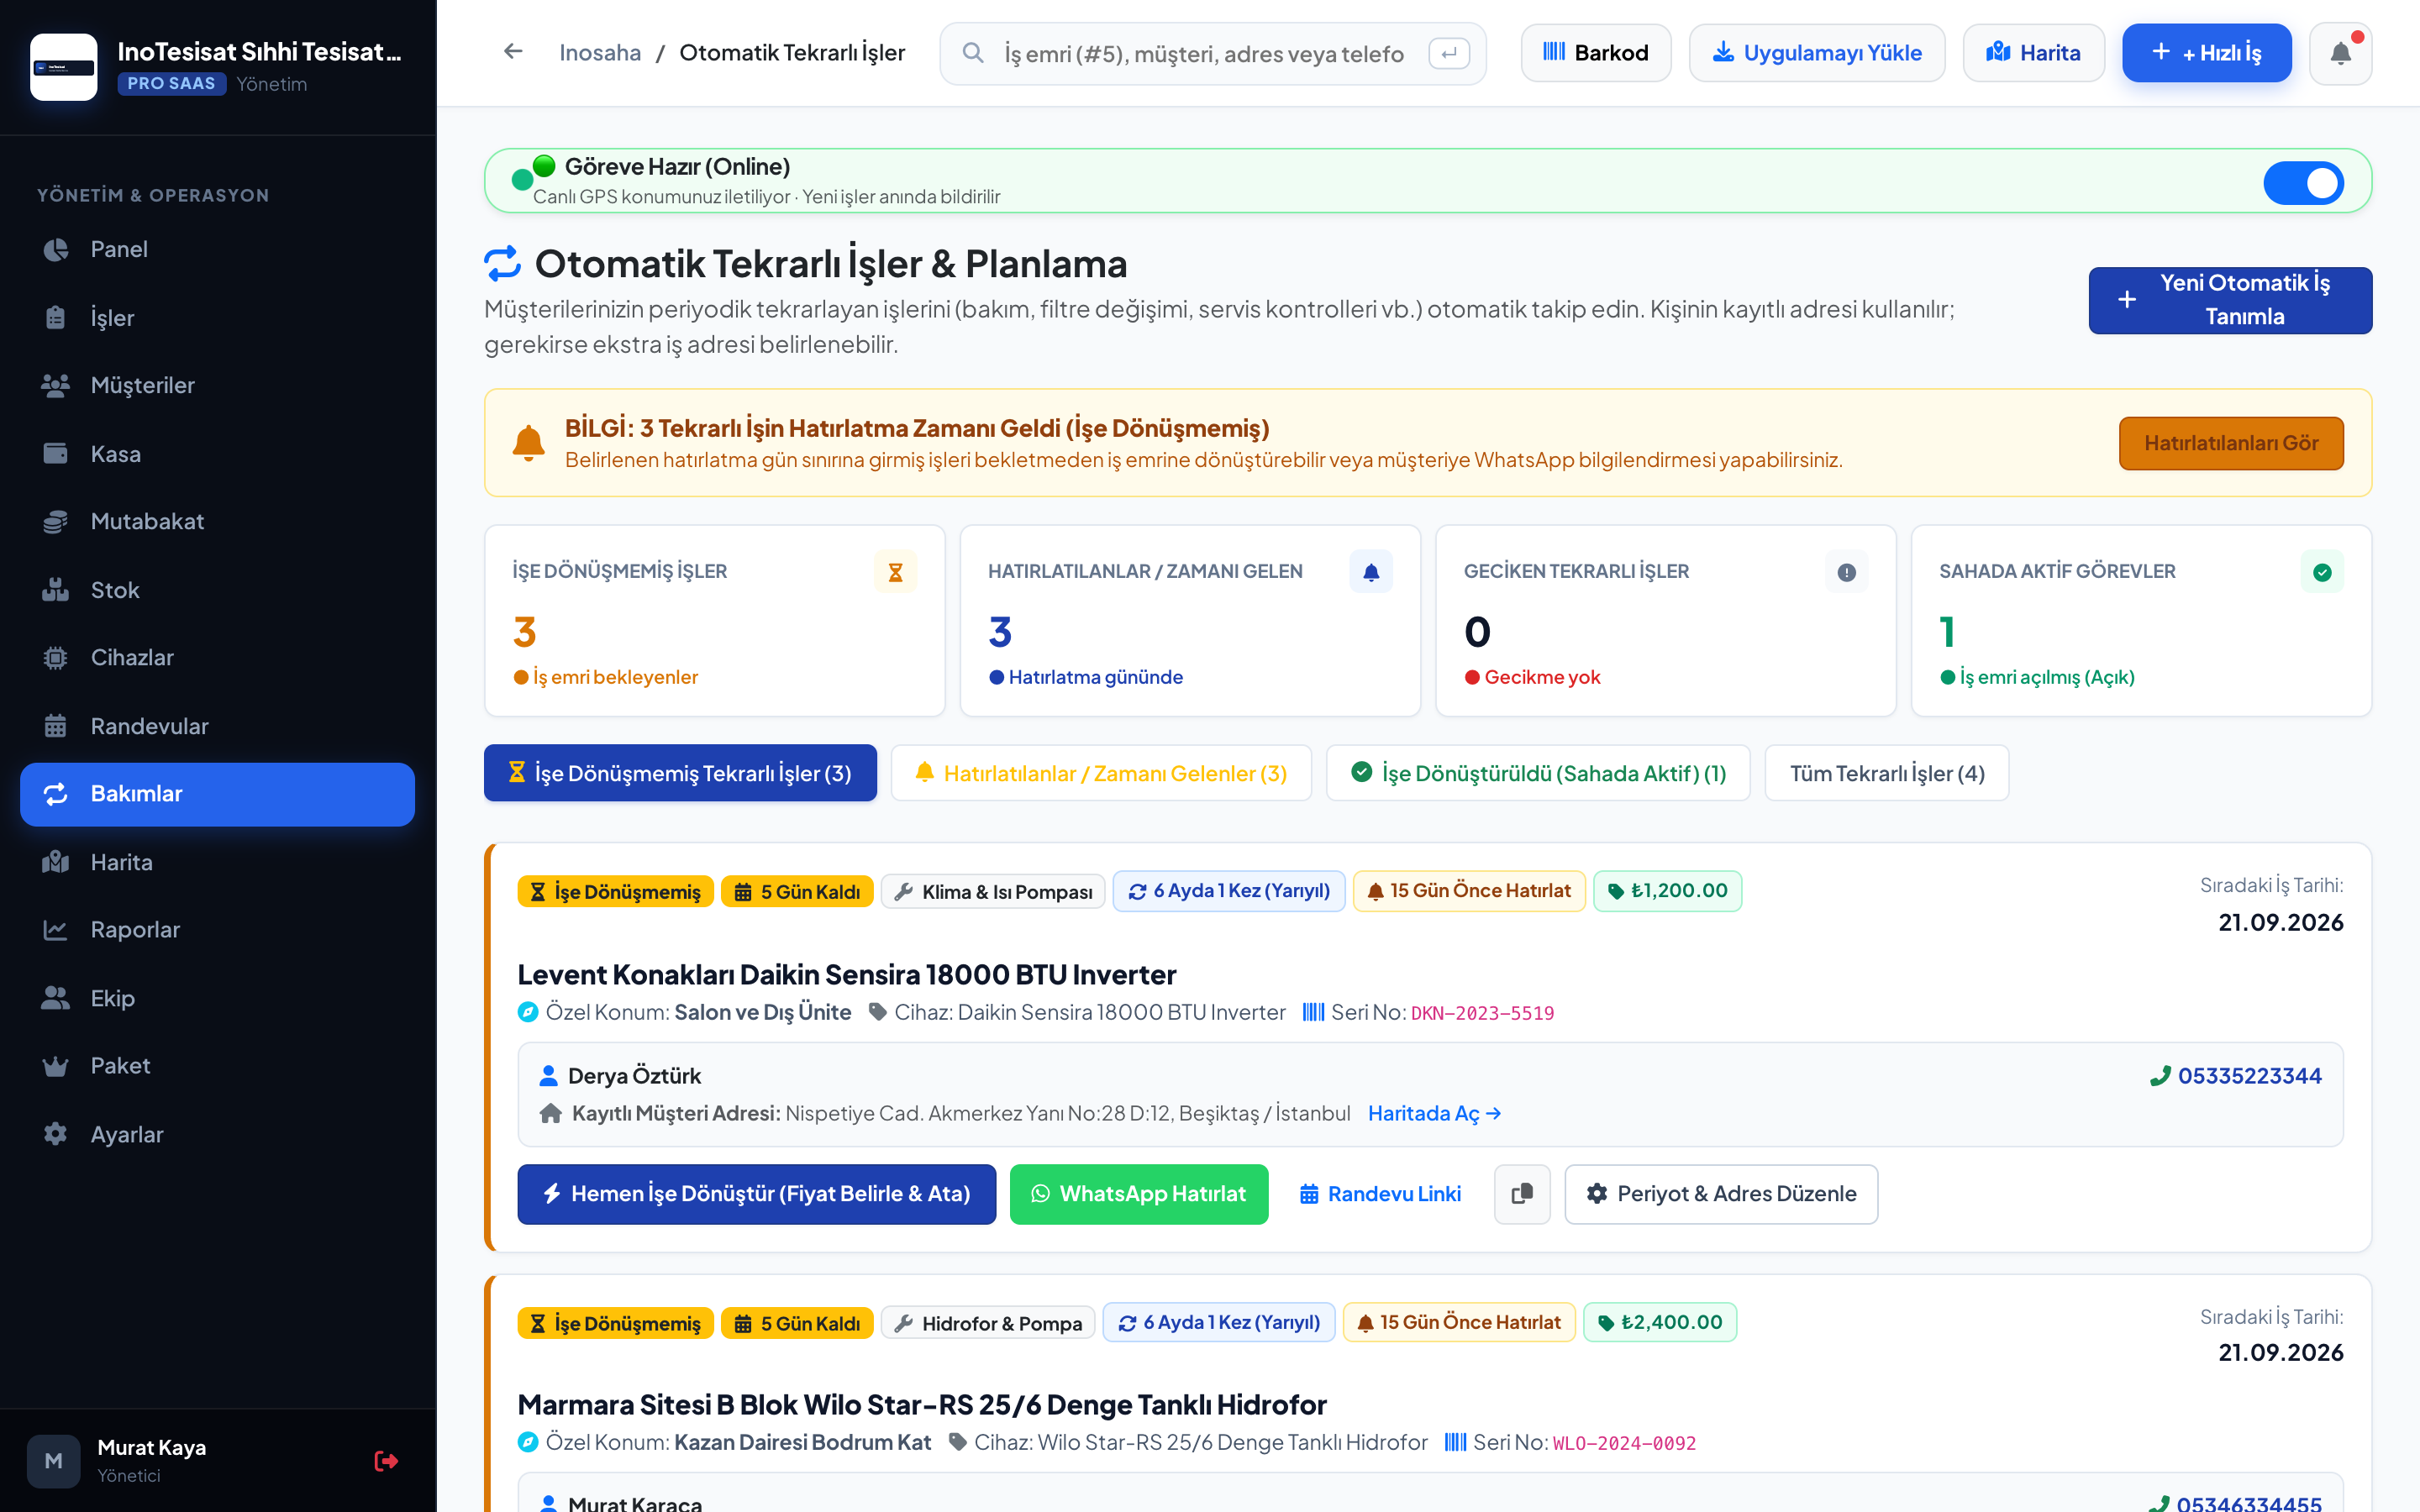Toggle the Göreve Hazır online switch

coord(2303,182)
